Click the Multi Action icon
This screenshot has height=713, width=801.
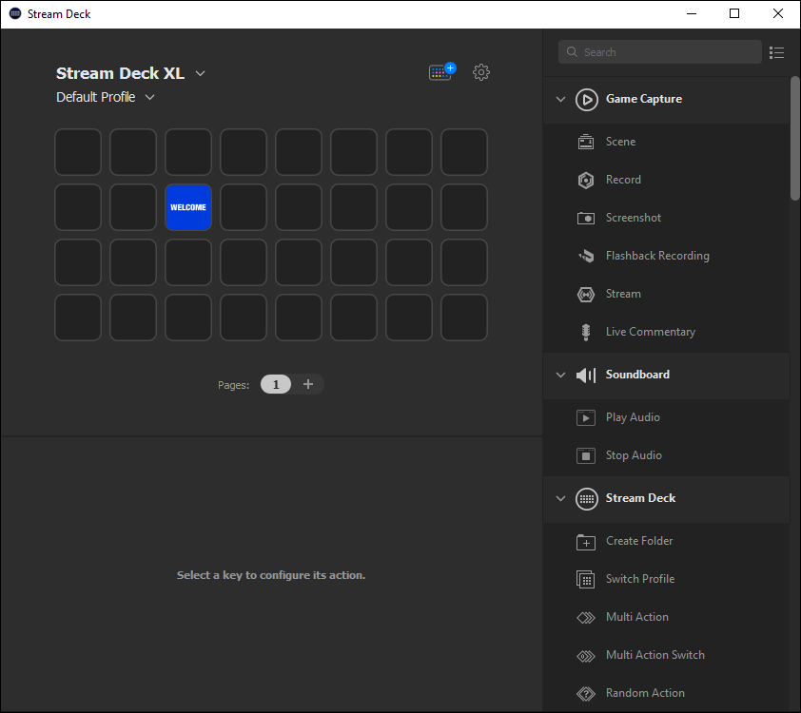click(x=586, y=616)
